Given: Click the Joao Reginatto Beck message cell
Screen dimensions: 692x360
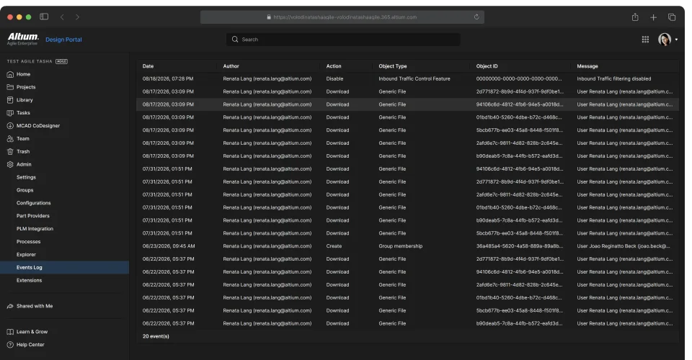Looking at the screenshot, I should pyautogui.click(x=624, y=246).
